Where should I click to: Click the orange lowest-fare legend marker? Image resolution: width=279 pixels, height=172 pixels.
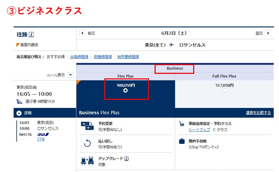click(x=18, y=45)
